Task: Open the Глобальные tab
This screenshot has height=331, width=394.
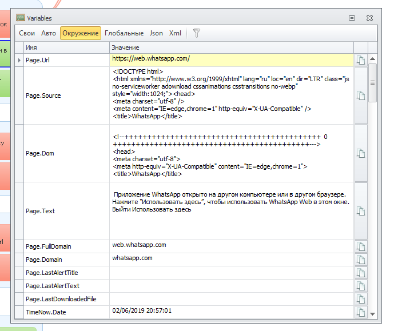Action: click(x=124, y=33)
